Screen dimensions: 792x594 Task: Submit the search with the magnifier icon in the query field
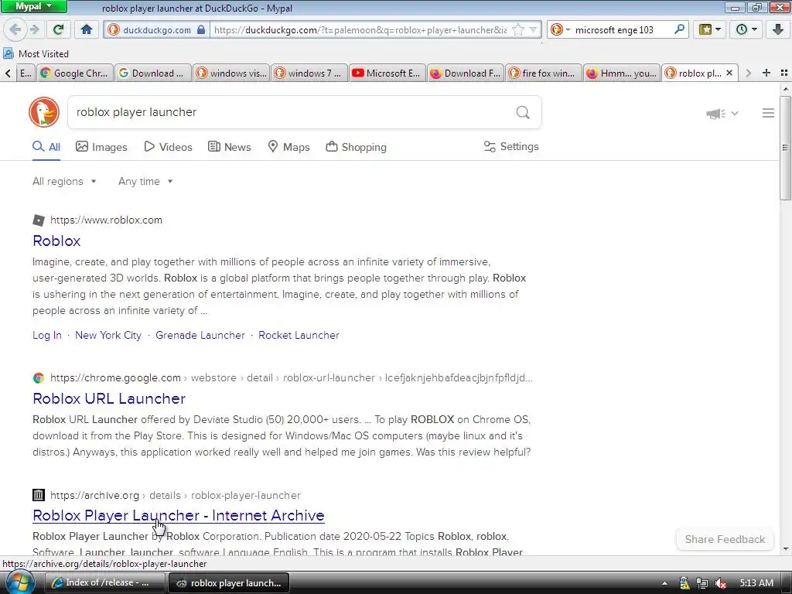click(523, 112)
